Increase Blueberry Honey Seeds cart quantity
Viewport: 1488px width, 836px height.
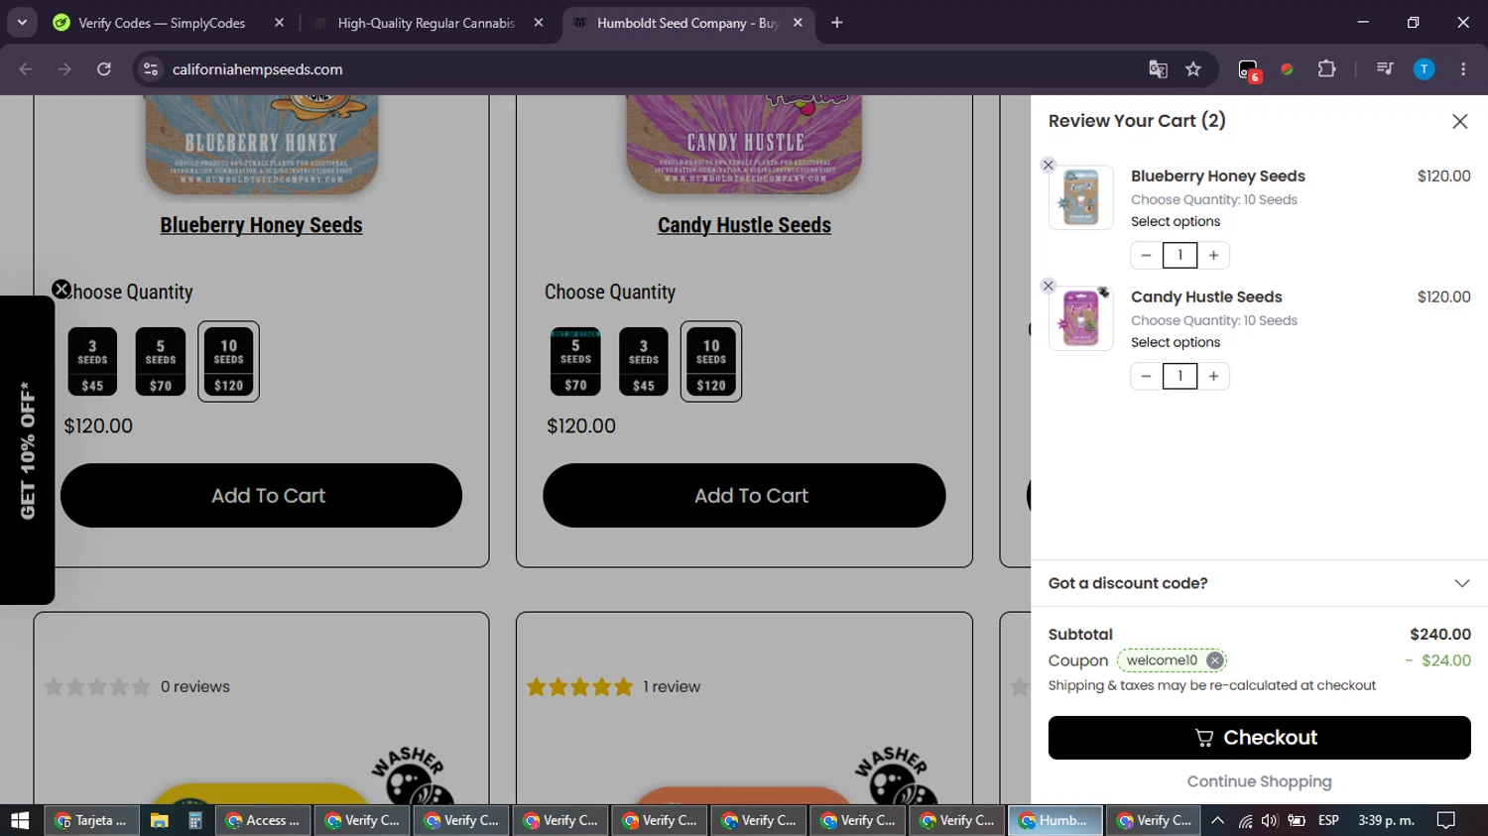coord(1213,255)
